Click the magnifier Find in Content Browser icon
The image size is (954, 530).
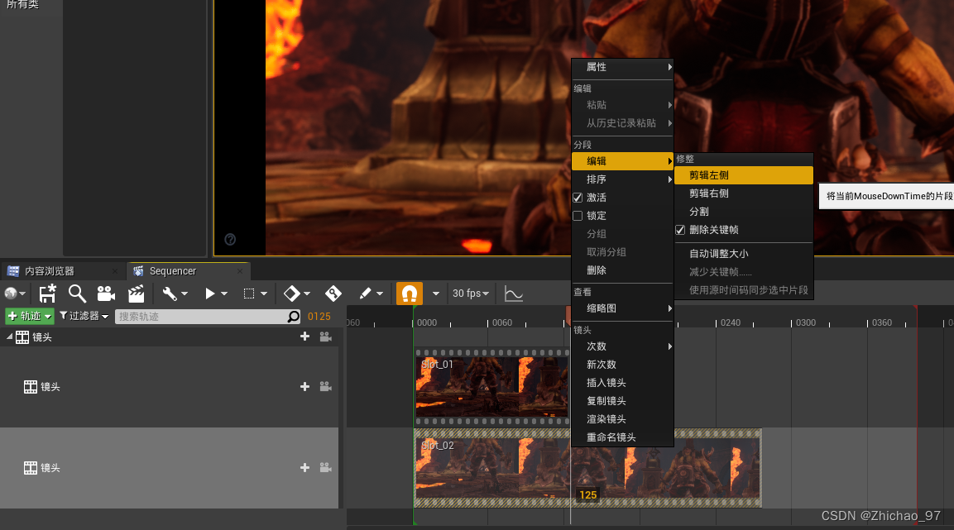point(77,294)
